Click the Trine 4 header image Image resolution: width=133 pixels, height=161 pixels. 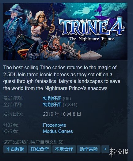(65, 32)
